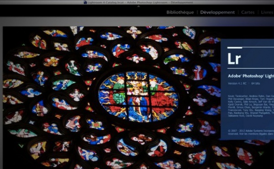The width and height of the screenshot is (274, 169).
Task: Click the Adobe Photoshop Lightroom splash title
Action: point(251,76)
